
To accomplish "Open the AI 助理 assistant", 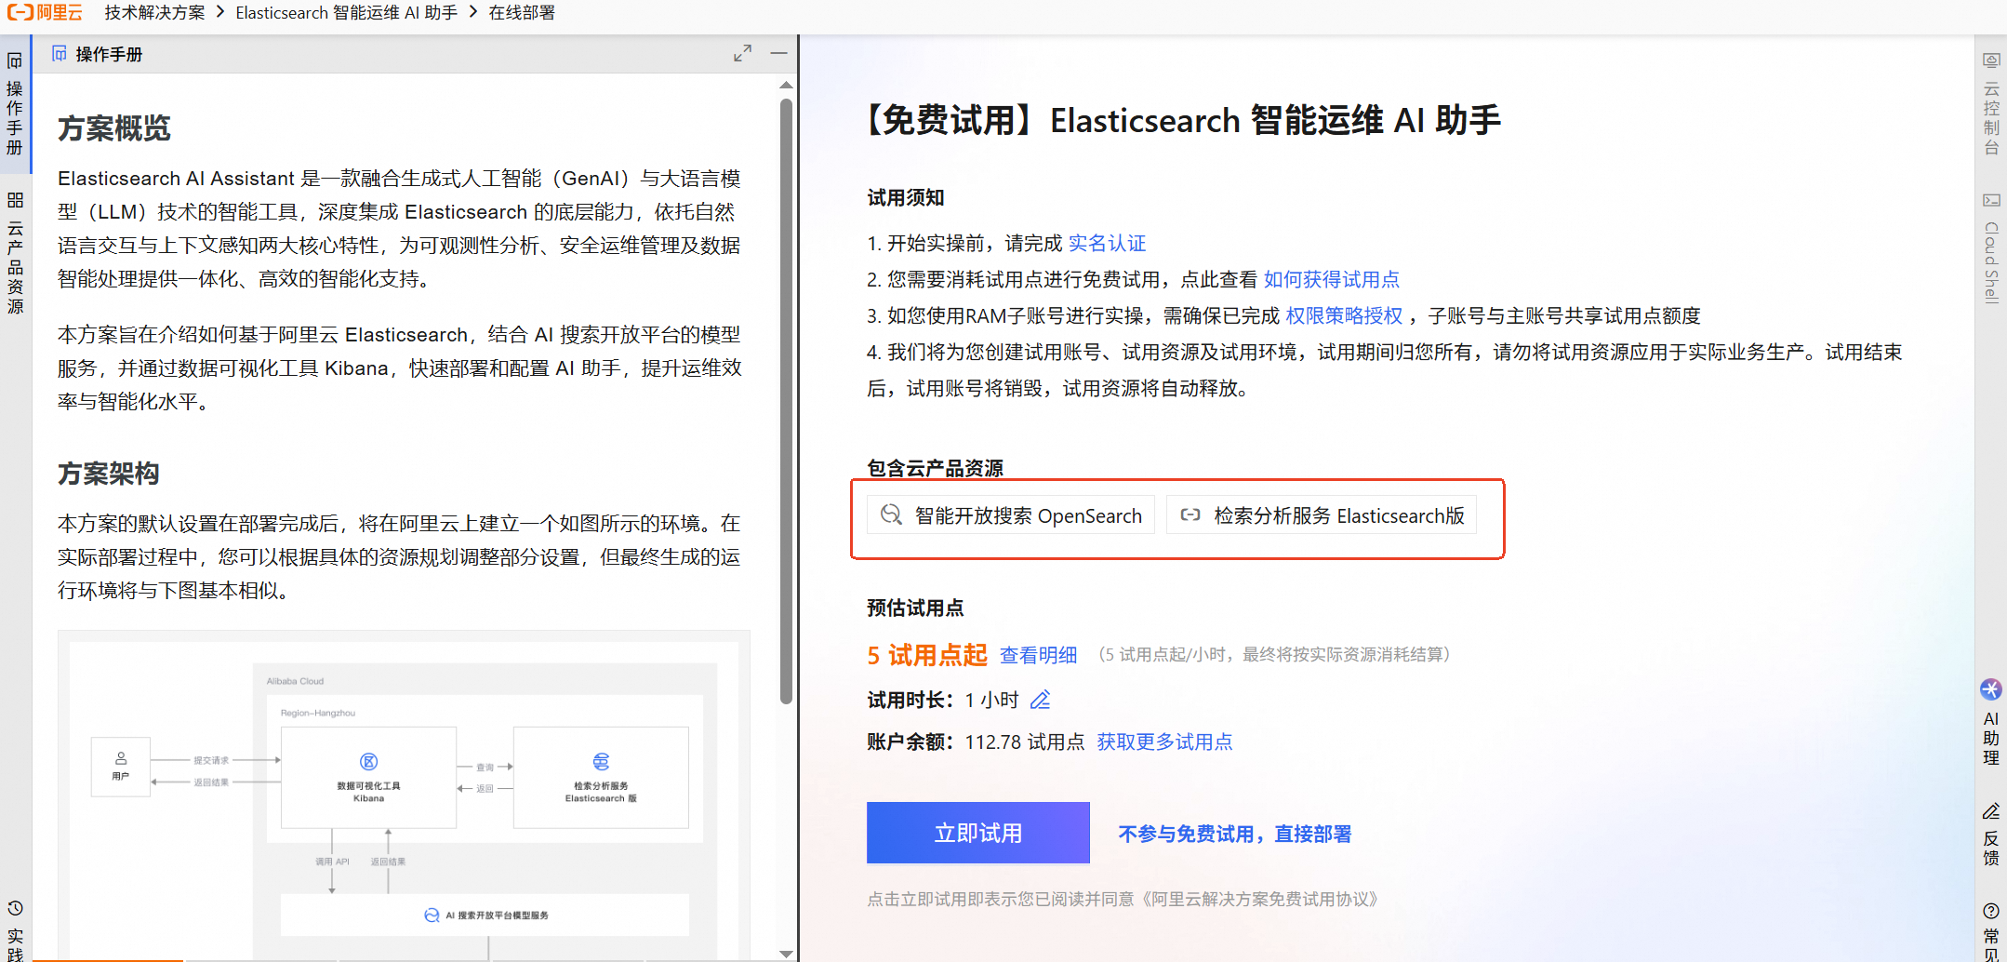I will (1991, 722).
